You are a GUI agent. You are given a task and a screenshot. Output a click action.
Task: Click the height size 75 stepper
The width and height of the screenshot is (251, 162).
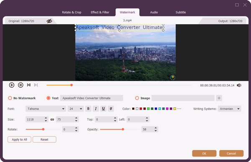(x=76, y=119)
